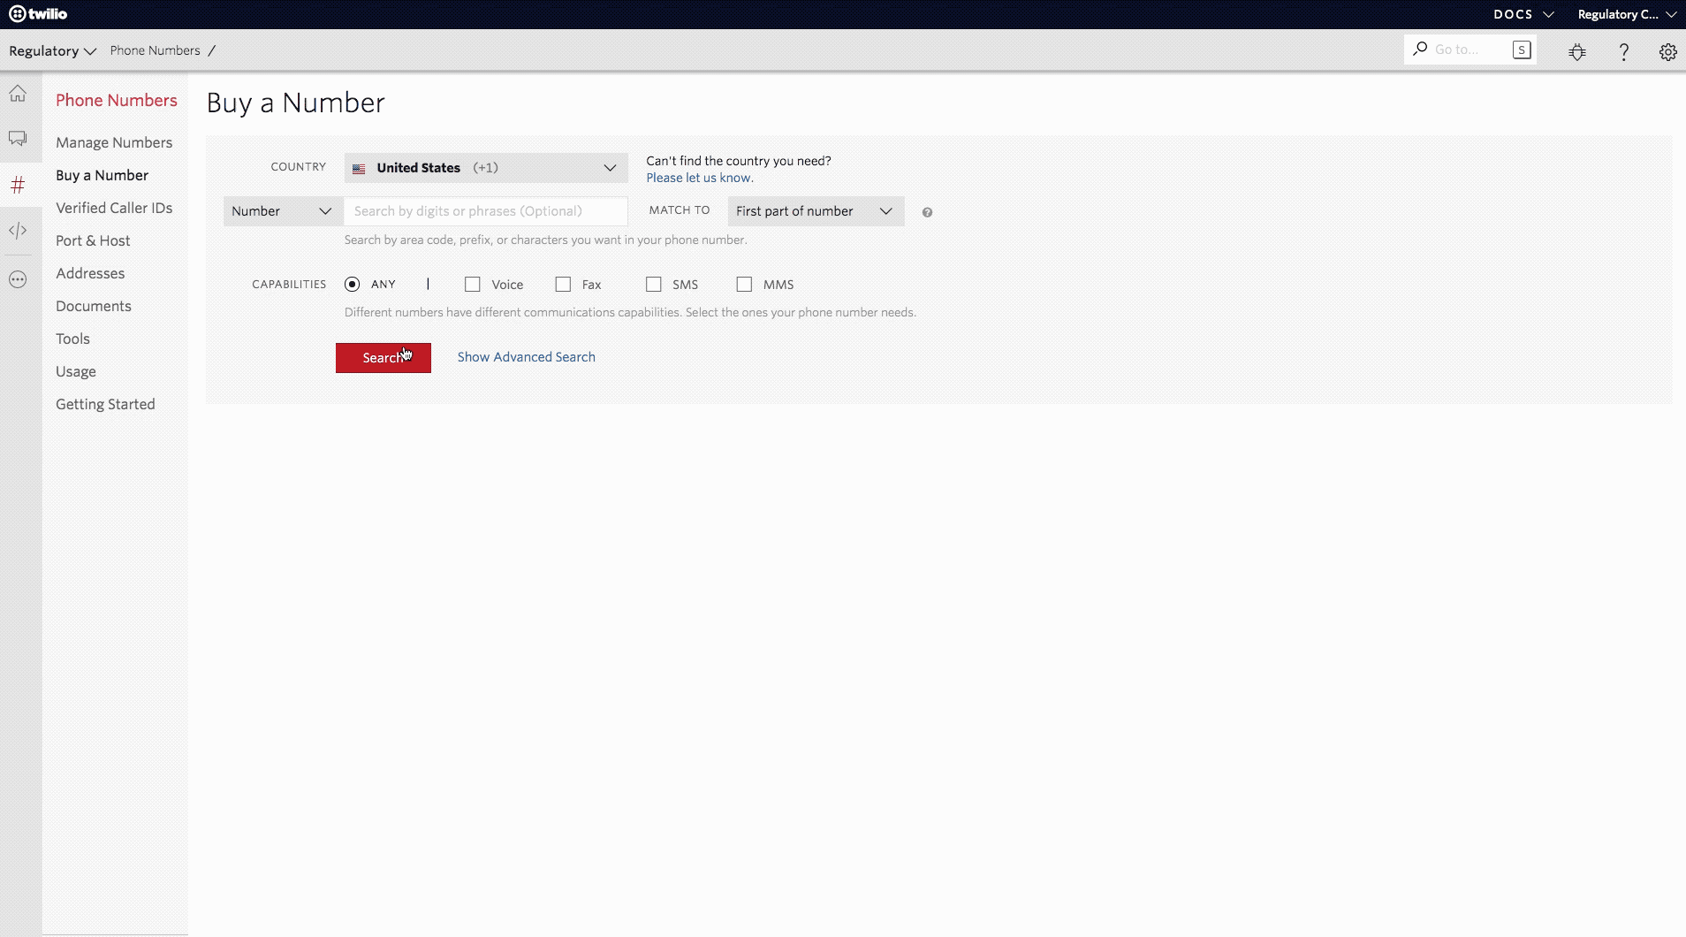
Task: Open Verified Caller IDs menu item
Action: (114, 208)
